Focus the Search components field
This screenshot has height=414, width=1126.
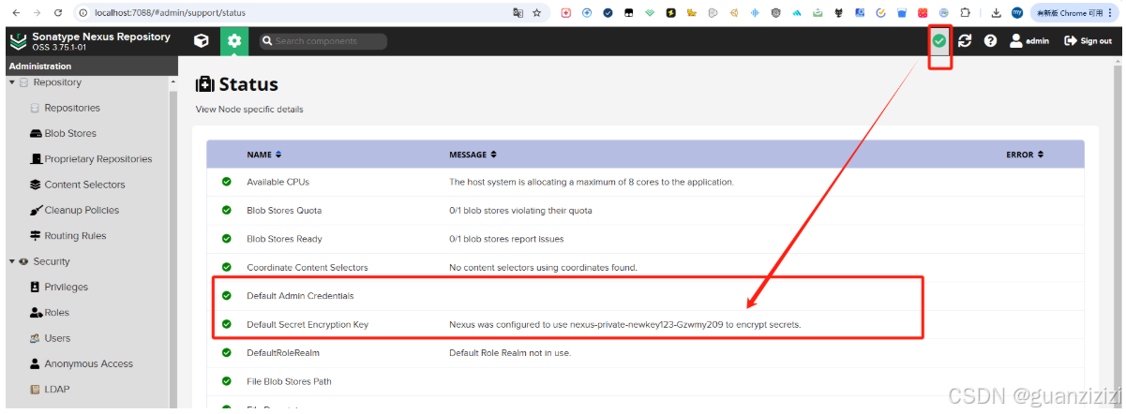pos(323,41)
